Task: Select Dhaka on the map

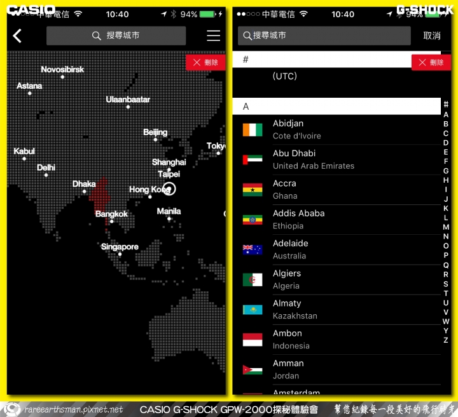Action: [x=84, y=187]
